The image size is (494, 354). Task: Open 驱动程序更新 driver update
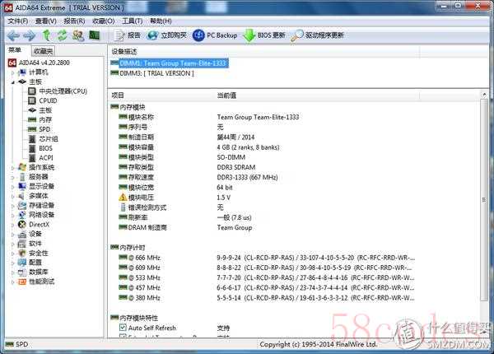(x=317, y=35)
